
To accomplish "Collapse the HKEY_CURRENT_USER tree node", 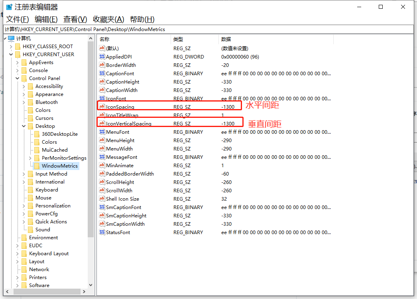I will coord(11,55).
